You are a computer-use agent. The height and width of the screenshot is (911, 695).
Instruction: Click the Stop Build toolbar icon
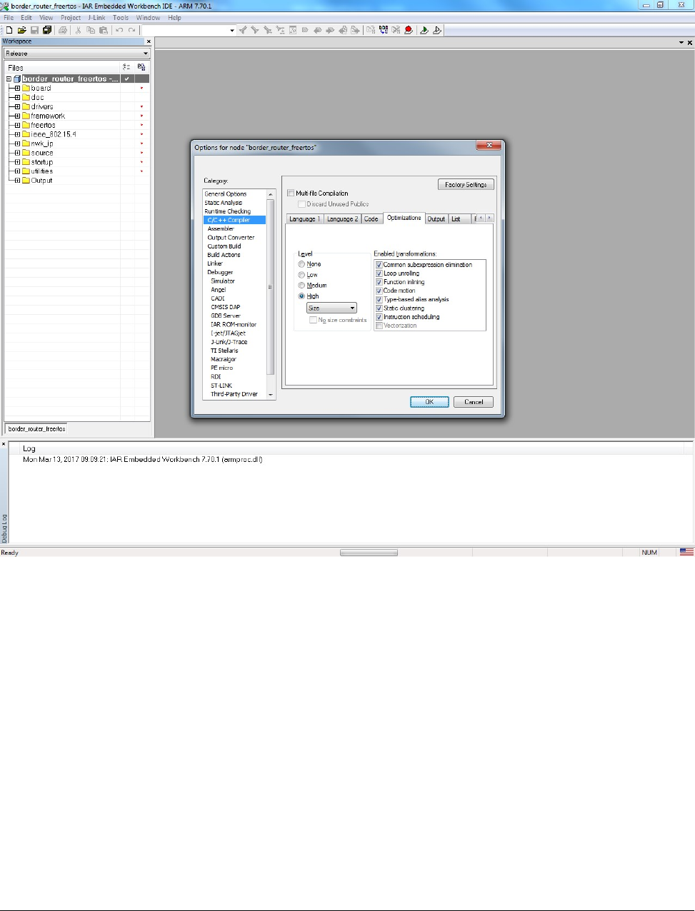pyautogui.click(x=396, y=30)
